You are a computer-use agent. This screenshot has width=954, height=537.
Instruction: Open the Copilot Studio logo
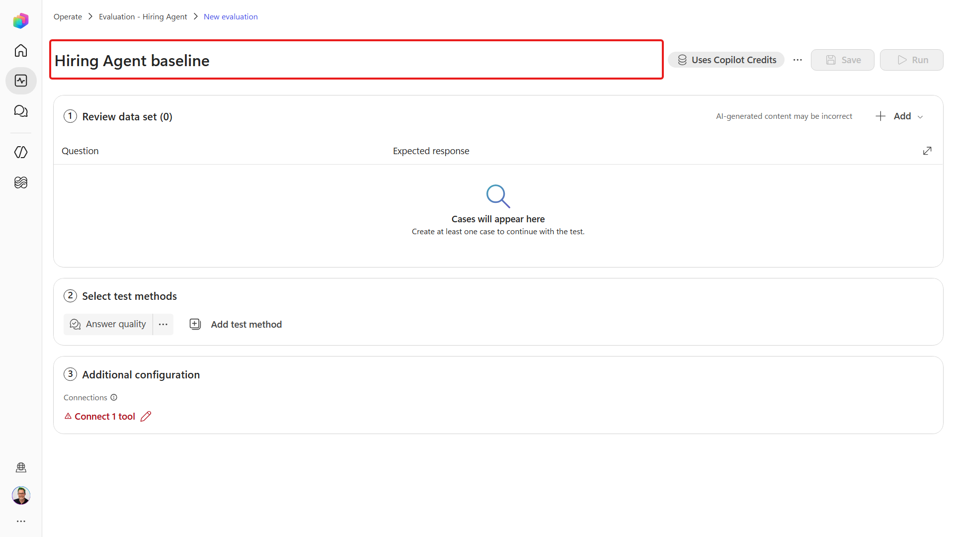(21, 20)
